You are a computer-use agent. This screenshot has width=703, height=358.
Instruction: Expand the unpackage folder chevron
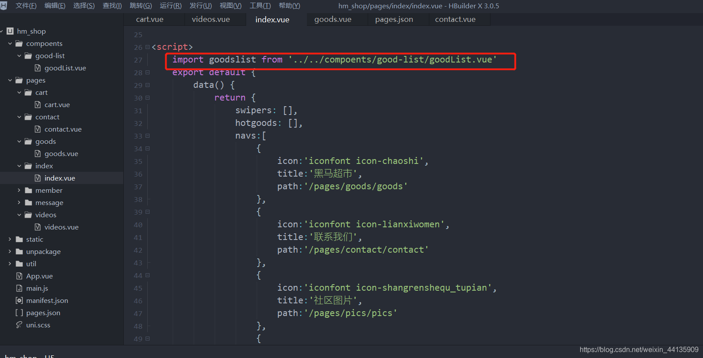point(10,252)
